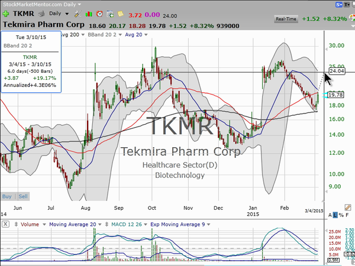Click the green plus add-symbol icon
Viewport: 355px width, 266px height.
point(6,14)
